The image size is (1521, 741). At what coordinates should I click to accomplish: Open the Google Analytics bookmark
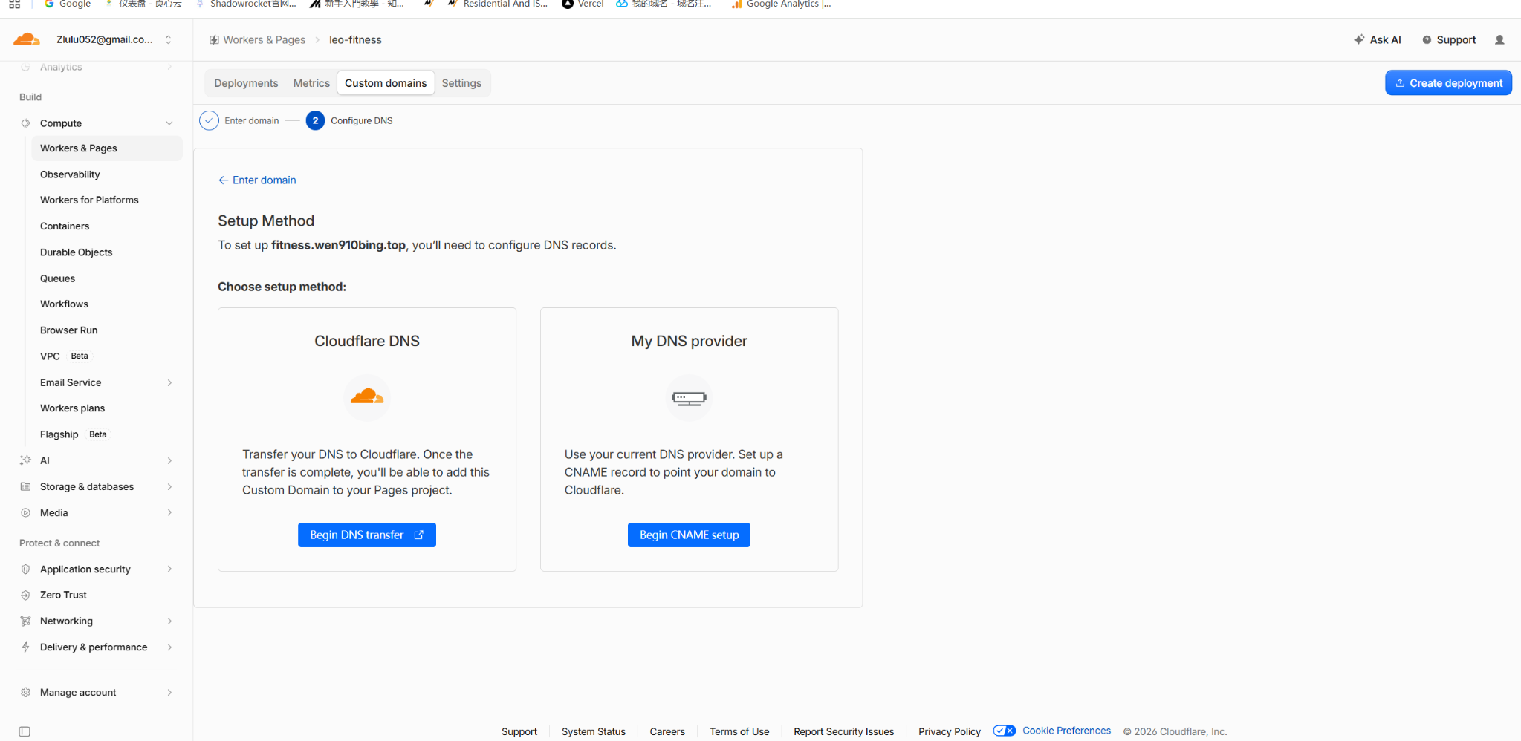coord(781,4)
